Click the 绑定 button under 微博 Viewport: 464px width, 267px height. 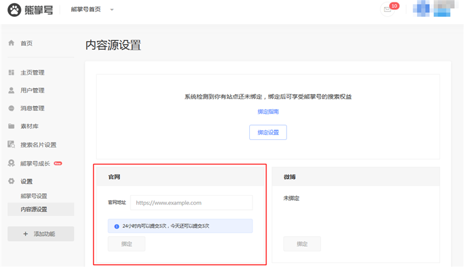[x=302, y=244]
